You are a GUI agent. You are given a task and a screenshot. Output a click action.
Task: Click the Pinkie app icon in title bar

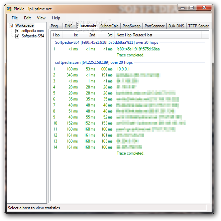pyautogui.click(x=9, y=9)
